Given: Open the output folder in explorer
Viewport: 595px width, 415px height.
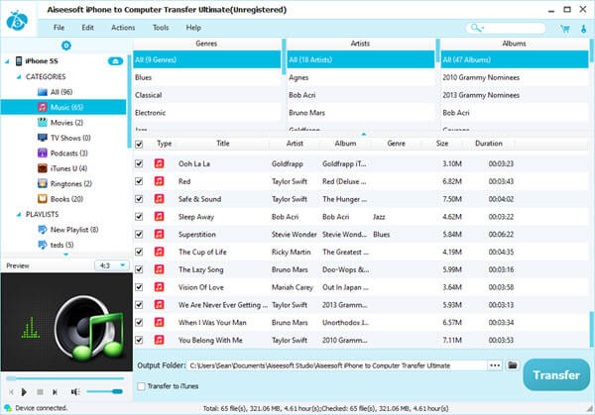Looking at the screenshot, I should click(x=513, y=364).
